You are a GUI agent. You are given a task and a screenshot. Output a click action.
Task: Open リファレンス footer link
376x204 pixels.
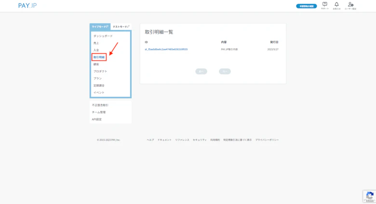(182, 140)
